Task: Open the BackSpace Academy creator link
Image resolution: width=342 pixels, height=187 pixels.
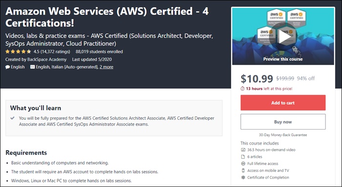Action: pos(47,59)
